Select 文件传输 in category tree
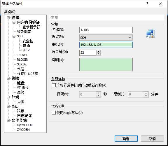This screenshot has height=146, width=168. (19, 120)
